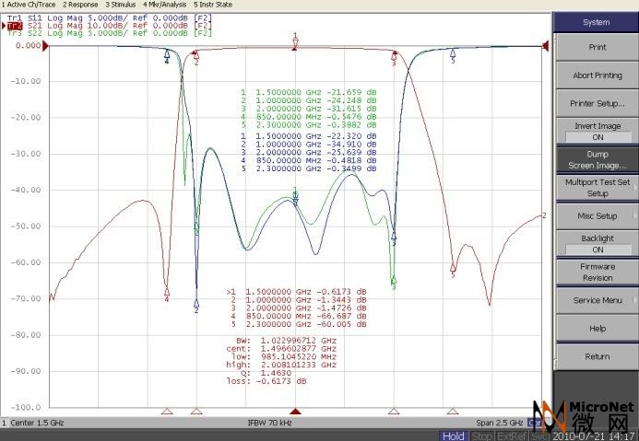This screenshot has height=441, width=639.
Task: Click red marker 4 on S21 notch
Action: click(167, 294)
